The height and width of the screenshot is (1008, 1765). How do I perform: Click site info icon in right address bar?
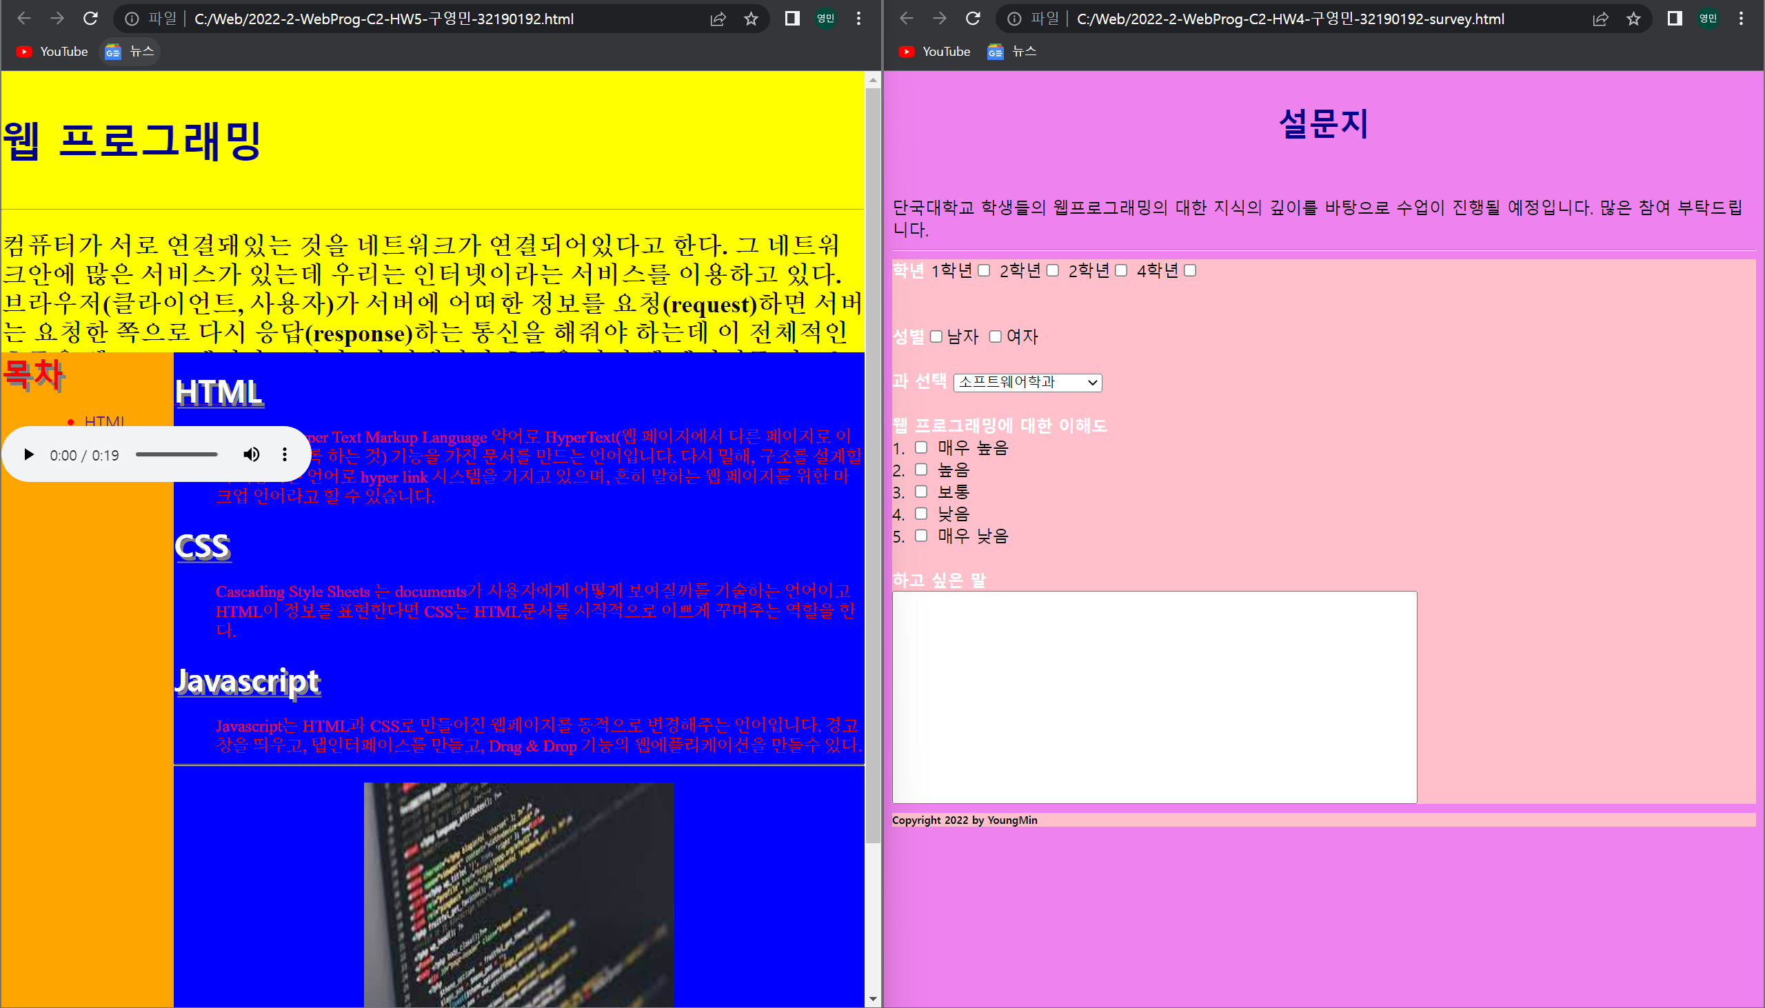point(1014,19)
